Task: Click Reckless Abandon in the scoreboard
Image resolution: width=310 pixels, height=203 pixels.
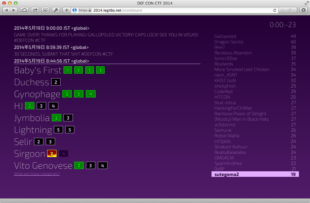Action: click(233, 53)
